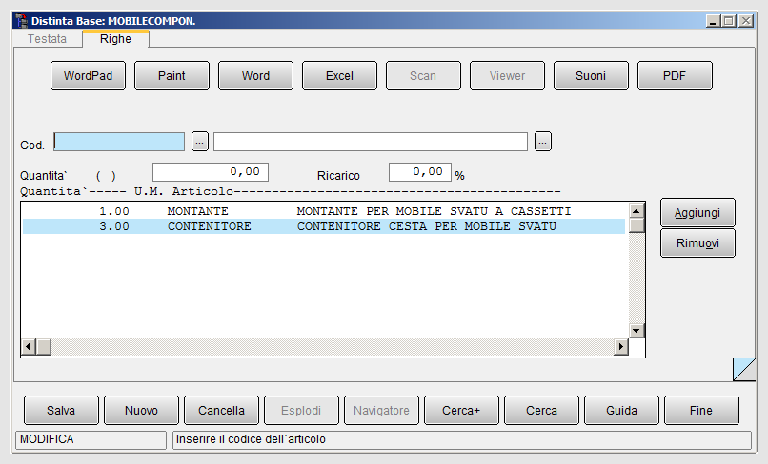Click quantity 3.00 in the list
The image size is (768, 464).
[x=114, y=226]
